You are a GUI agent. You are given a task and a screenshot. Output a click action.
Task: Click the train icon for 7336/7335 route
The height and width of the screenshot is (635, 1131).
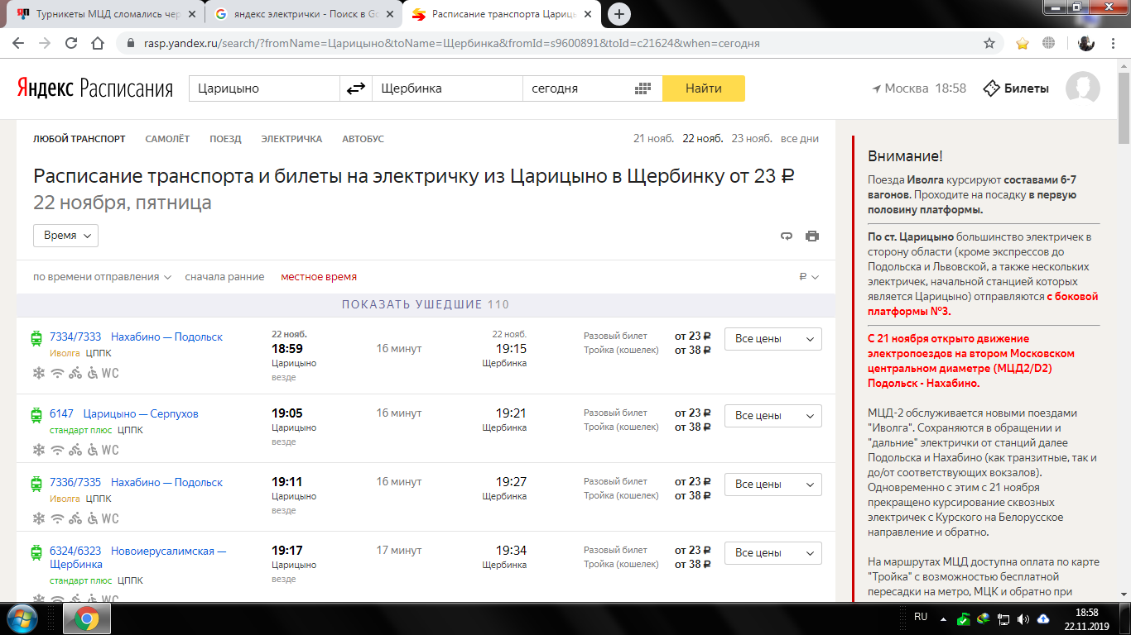click(36, 483)
